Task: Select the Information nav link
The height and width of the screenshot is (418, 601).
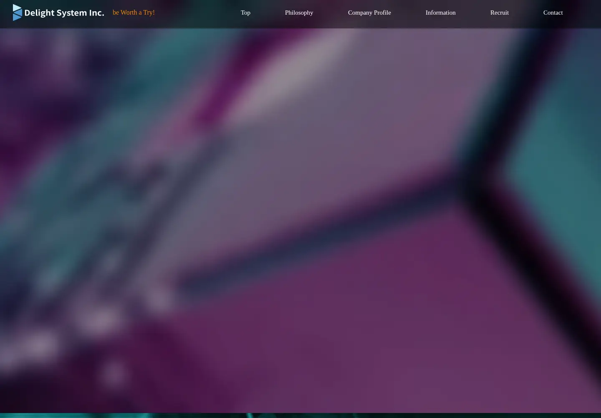Action: point(440,13)
